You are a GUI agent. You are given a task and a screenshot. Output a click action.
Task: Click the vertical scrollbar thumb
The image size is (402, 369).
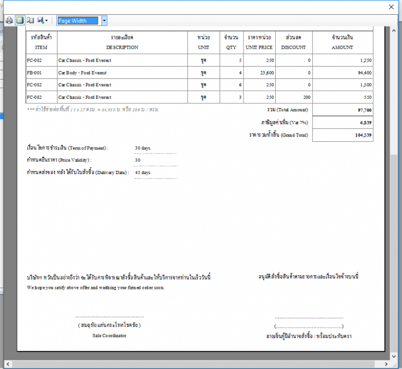(x=394, y=253)
